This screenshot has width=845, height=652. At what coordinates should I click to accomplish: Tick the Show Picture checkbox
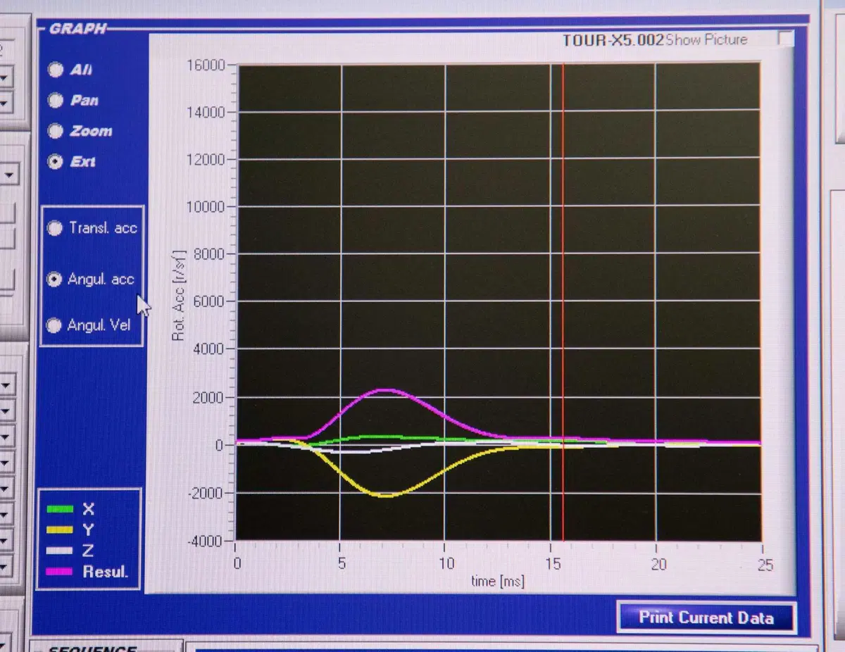click(786, 39)
